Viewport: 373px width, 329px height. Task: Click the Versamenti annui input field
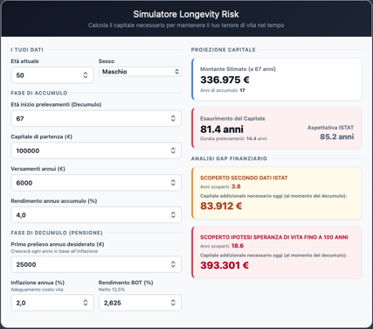coord(96,183)
